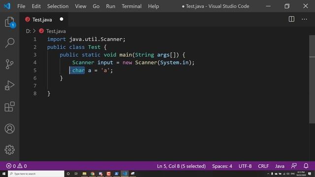Open the Edit menu
Screen dimensions: 315x177
click(x=36, y=6)
